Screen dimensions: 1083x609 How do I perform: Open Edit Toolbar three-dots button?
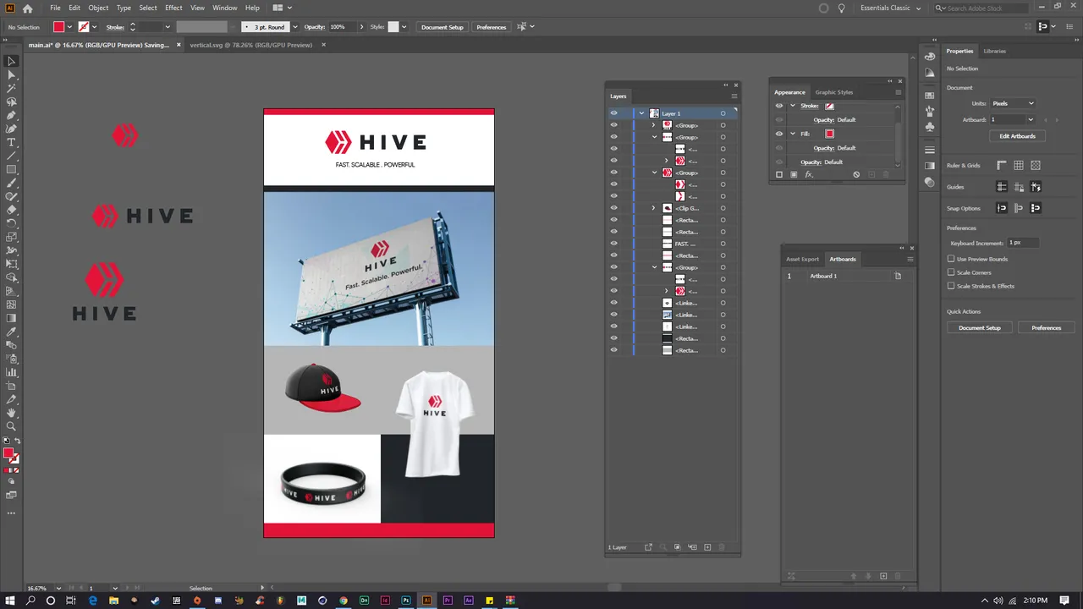[x=11, y=513]
